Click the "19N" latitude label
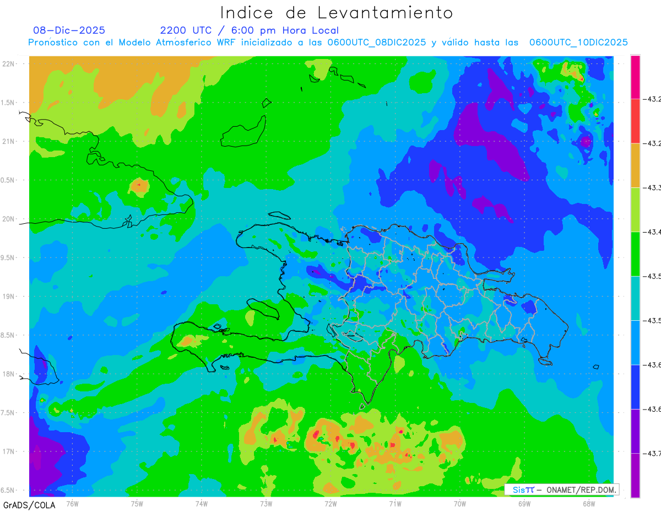 click(8, 296)
